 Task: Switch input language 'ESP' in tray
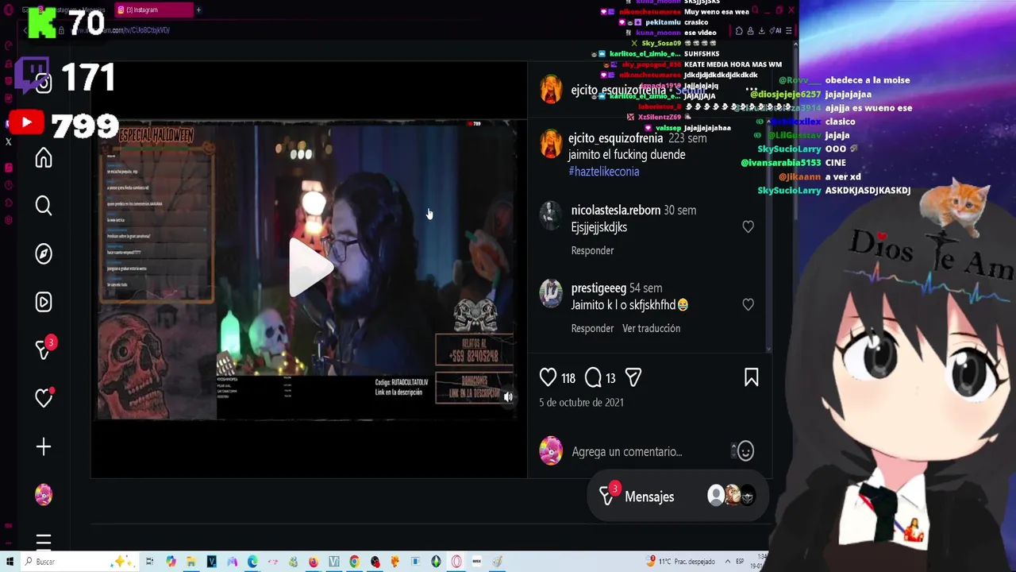[x=740, y=562]
